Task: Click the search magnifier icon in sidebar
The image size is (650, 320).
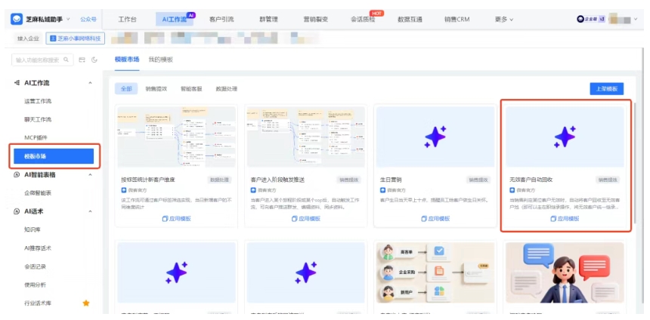Action: 67,60
